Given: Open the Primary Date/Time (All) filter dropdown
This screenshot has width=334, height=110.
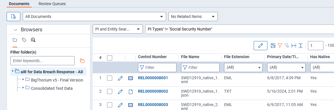Looking at the screenshot, I should 286,68.
